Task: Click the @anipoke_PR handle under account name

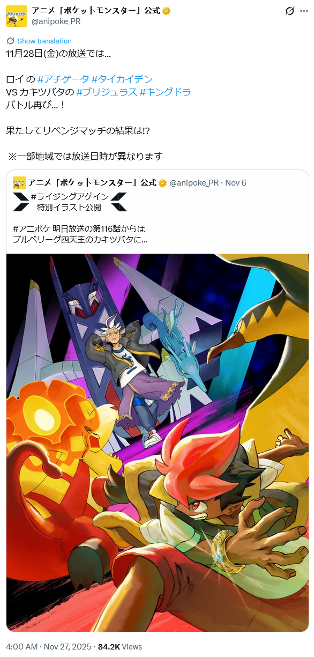Action: 56,21
